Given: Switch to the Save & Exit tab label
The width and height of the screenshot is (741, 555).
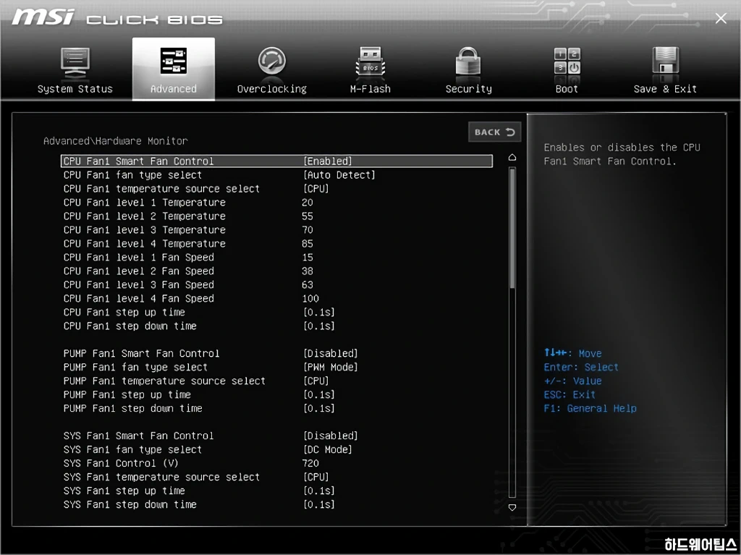Looking at the screenshot, I should tap(666, 89).
